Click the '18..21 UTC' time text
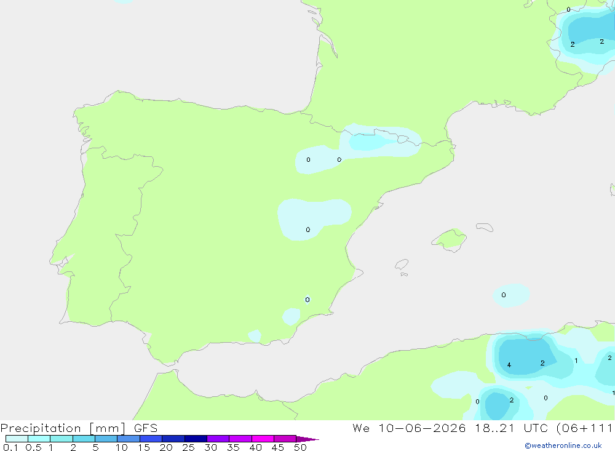The width and height of the screenshot is (615, 451). click(x=513, y=428)
